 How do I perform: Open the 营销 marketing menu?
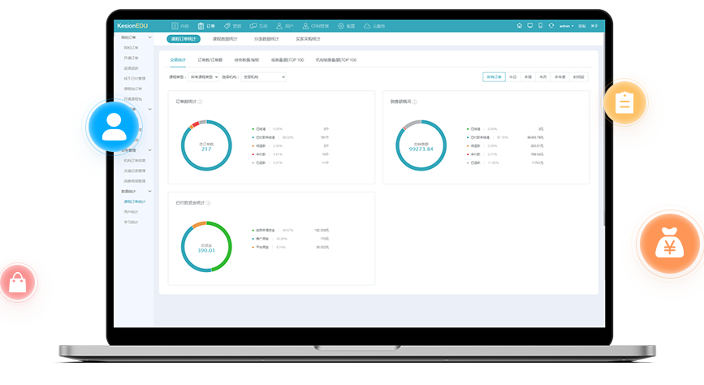231,26
